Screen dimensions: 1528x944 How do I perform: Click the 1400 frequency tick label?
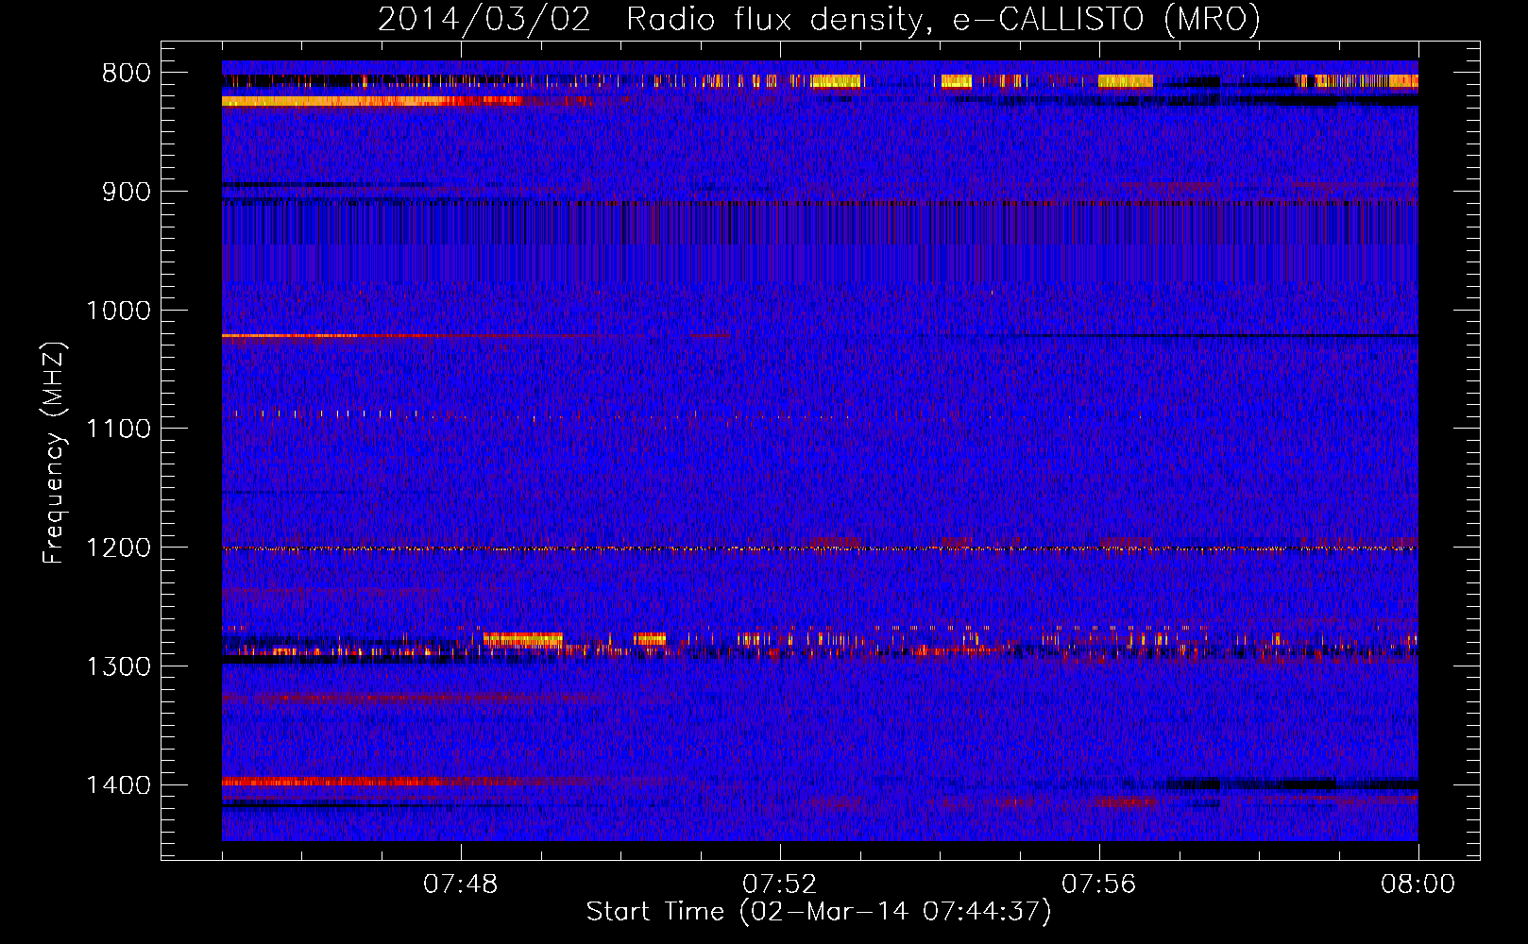(118, 785)
